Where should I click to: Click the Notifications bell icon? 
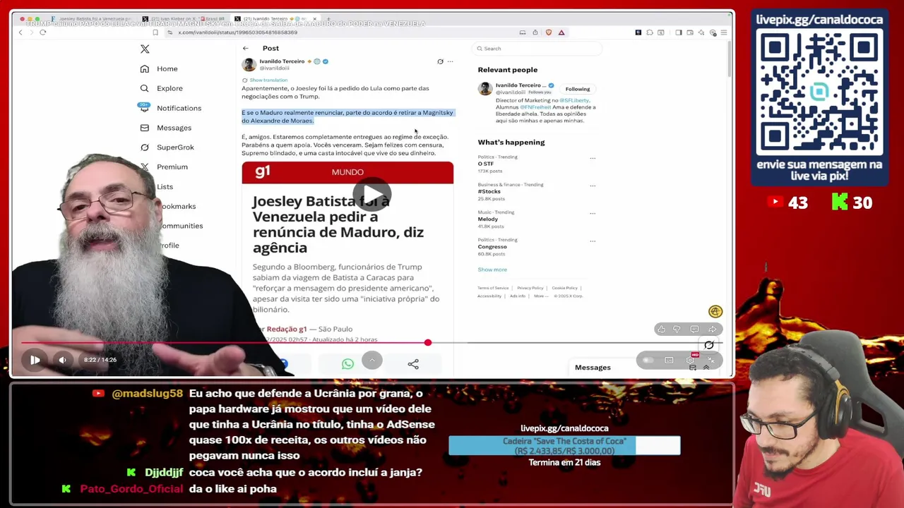[x=145, y=108]
